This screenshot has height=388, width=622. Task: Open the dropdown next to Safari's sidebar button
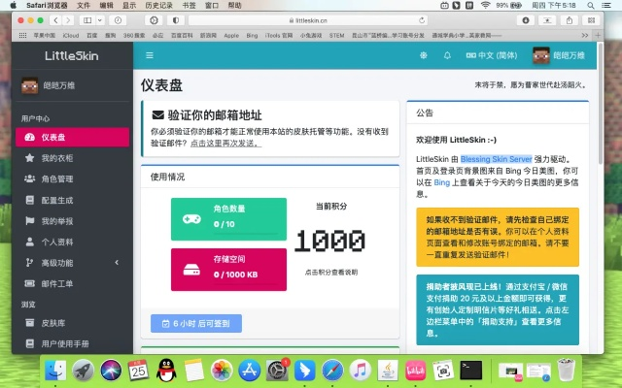[100, 20]
